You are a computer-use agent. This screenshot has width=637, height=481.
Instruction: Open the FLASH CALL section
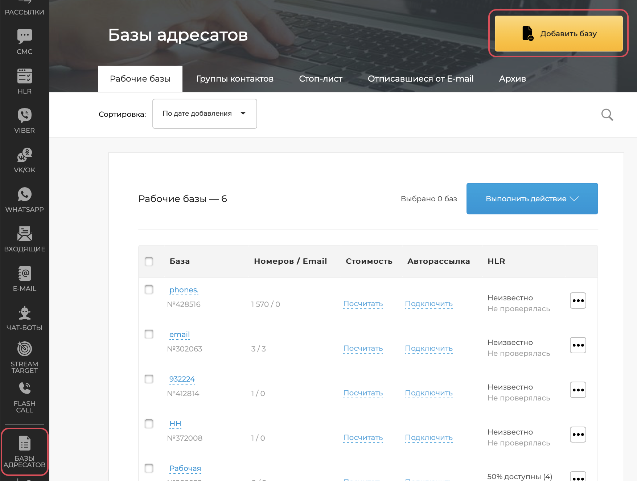tap(24, 396)
